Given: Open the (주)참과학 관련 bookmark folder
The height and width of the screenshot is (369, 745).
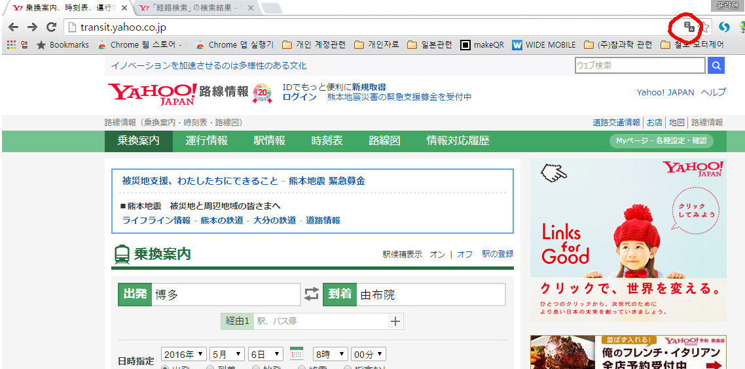Looking at the screenshot, I should pos(617,45).
